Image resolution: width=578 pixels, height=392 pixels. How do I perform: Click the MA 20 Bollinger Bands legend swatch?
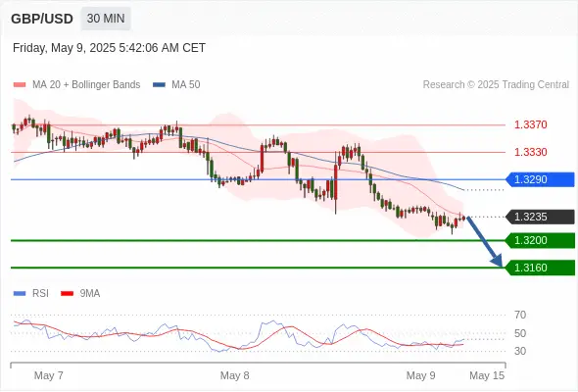(x=20, y=85)
